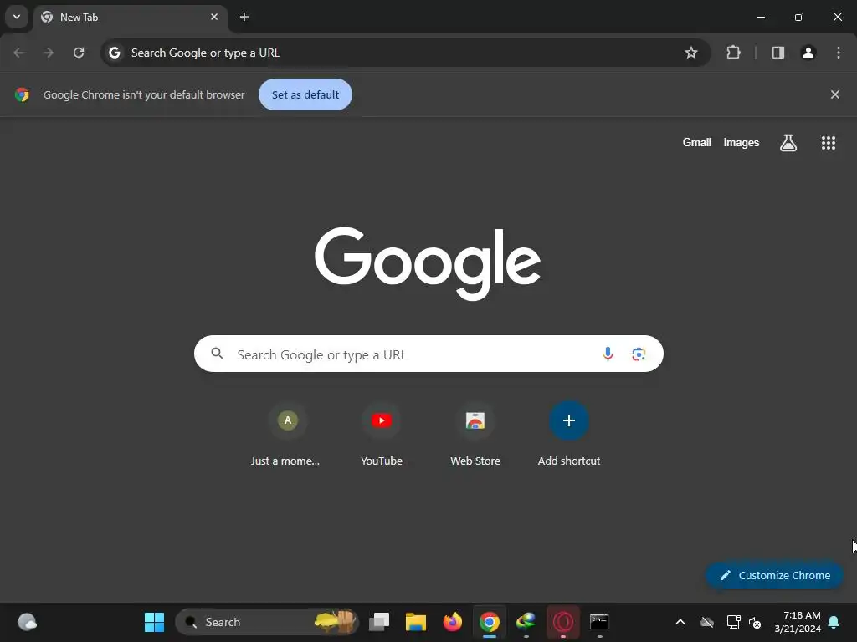
Task: Open the weather widget on taskbar
Action: [27, 622]
